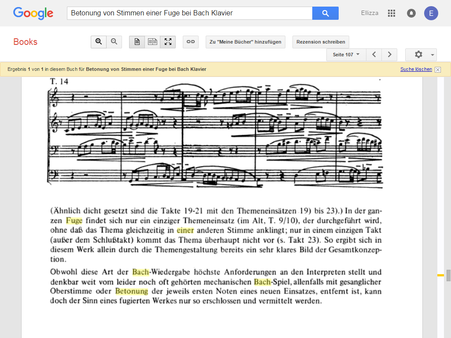Close the search results bar
Viewport: 451px width, 338px height.
click(438, 70)
